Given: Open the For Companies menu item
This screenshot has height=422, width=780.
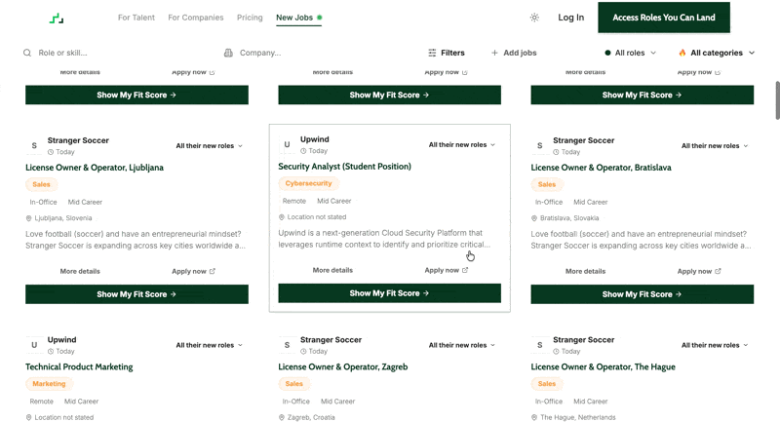Looking at the screenshot, I should (196, 18).
